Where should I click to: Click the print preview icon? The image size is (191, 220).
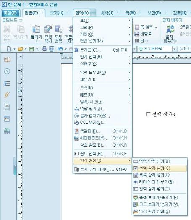click(52, 49)
